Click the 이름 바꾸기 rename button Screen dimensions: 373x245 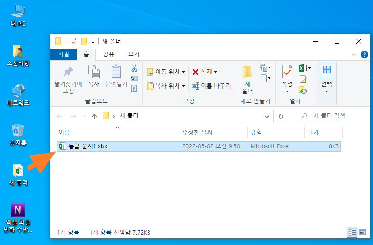211,86
